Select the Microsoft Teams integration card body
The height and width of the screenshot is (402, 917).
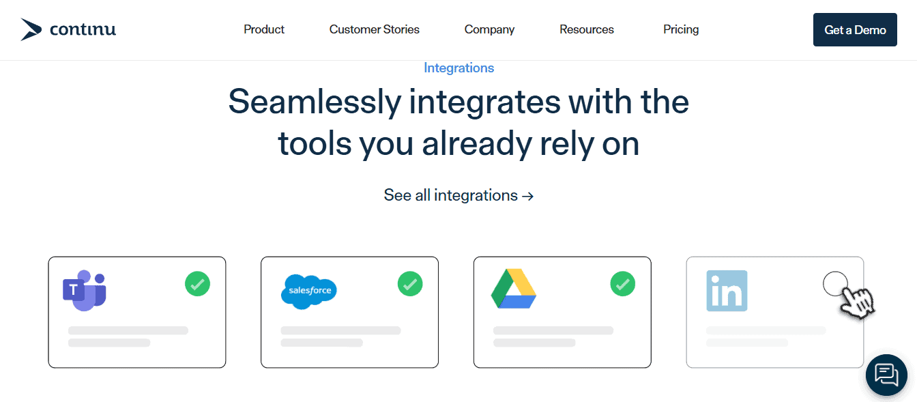tap(136, 312)
